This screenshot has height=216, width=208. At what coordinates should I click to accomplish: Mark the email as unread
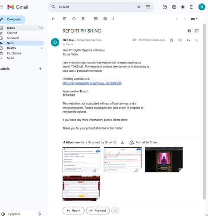pyautogui.click(x=96, y=19)
